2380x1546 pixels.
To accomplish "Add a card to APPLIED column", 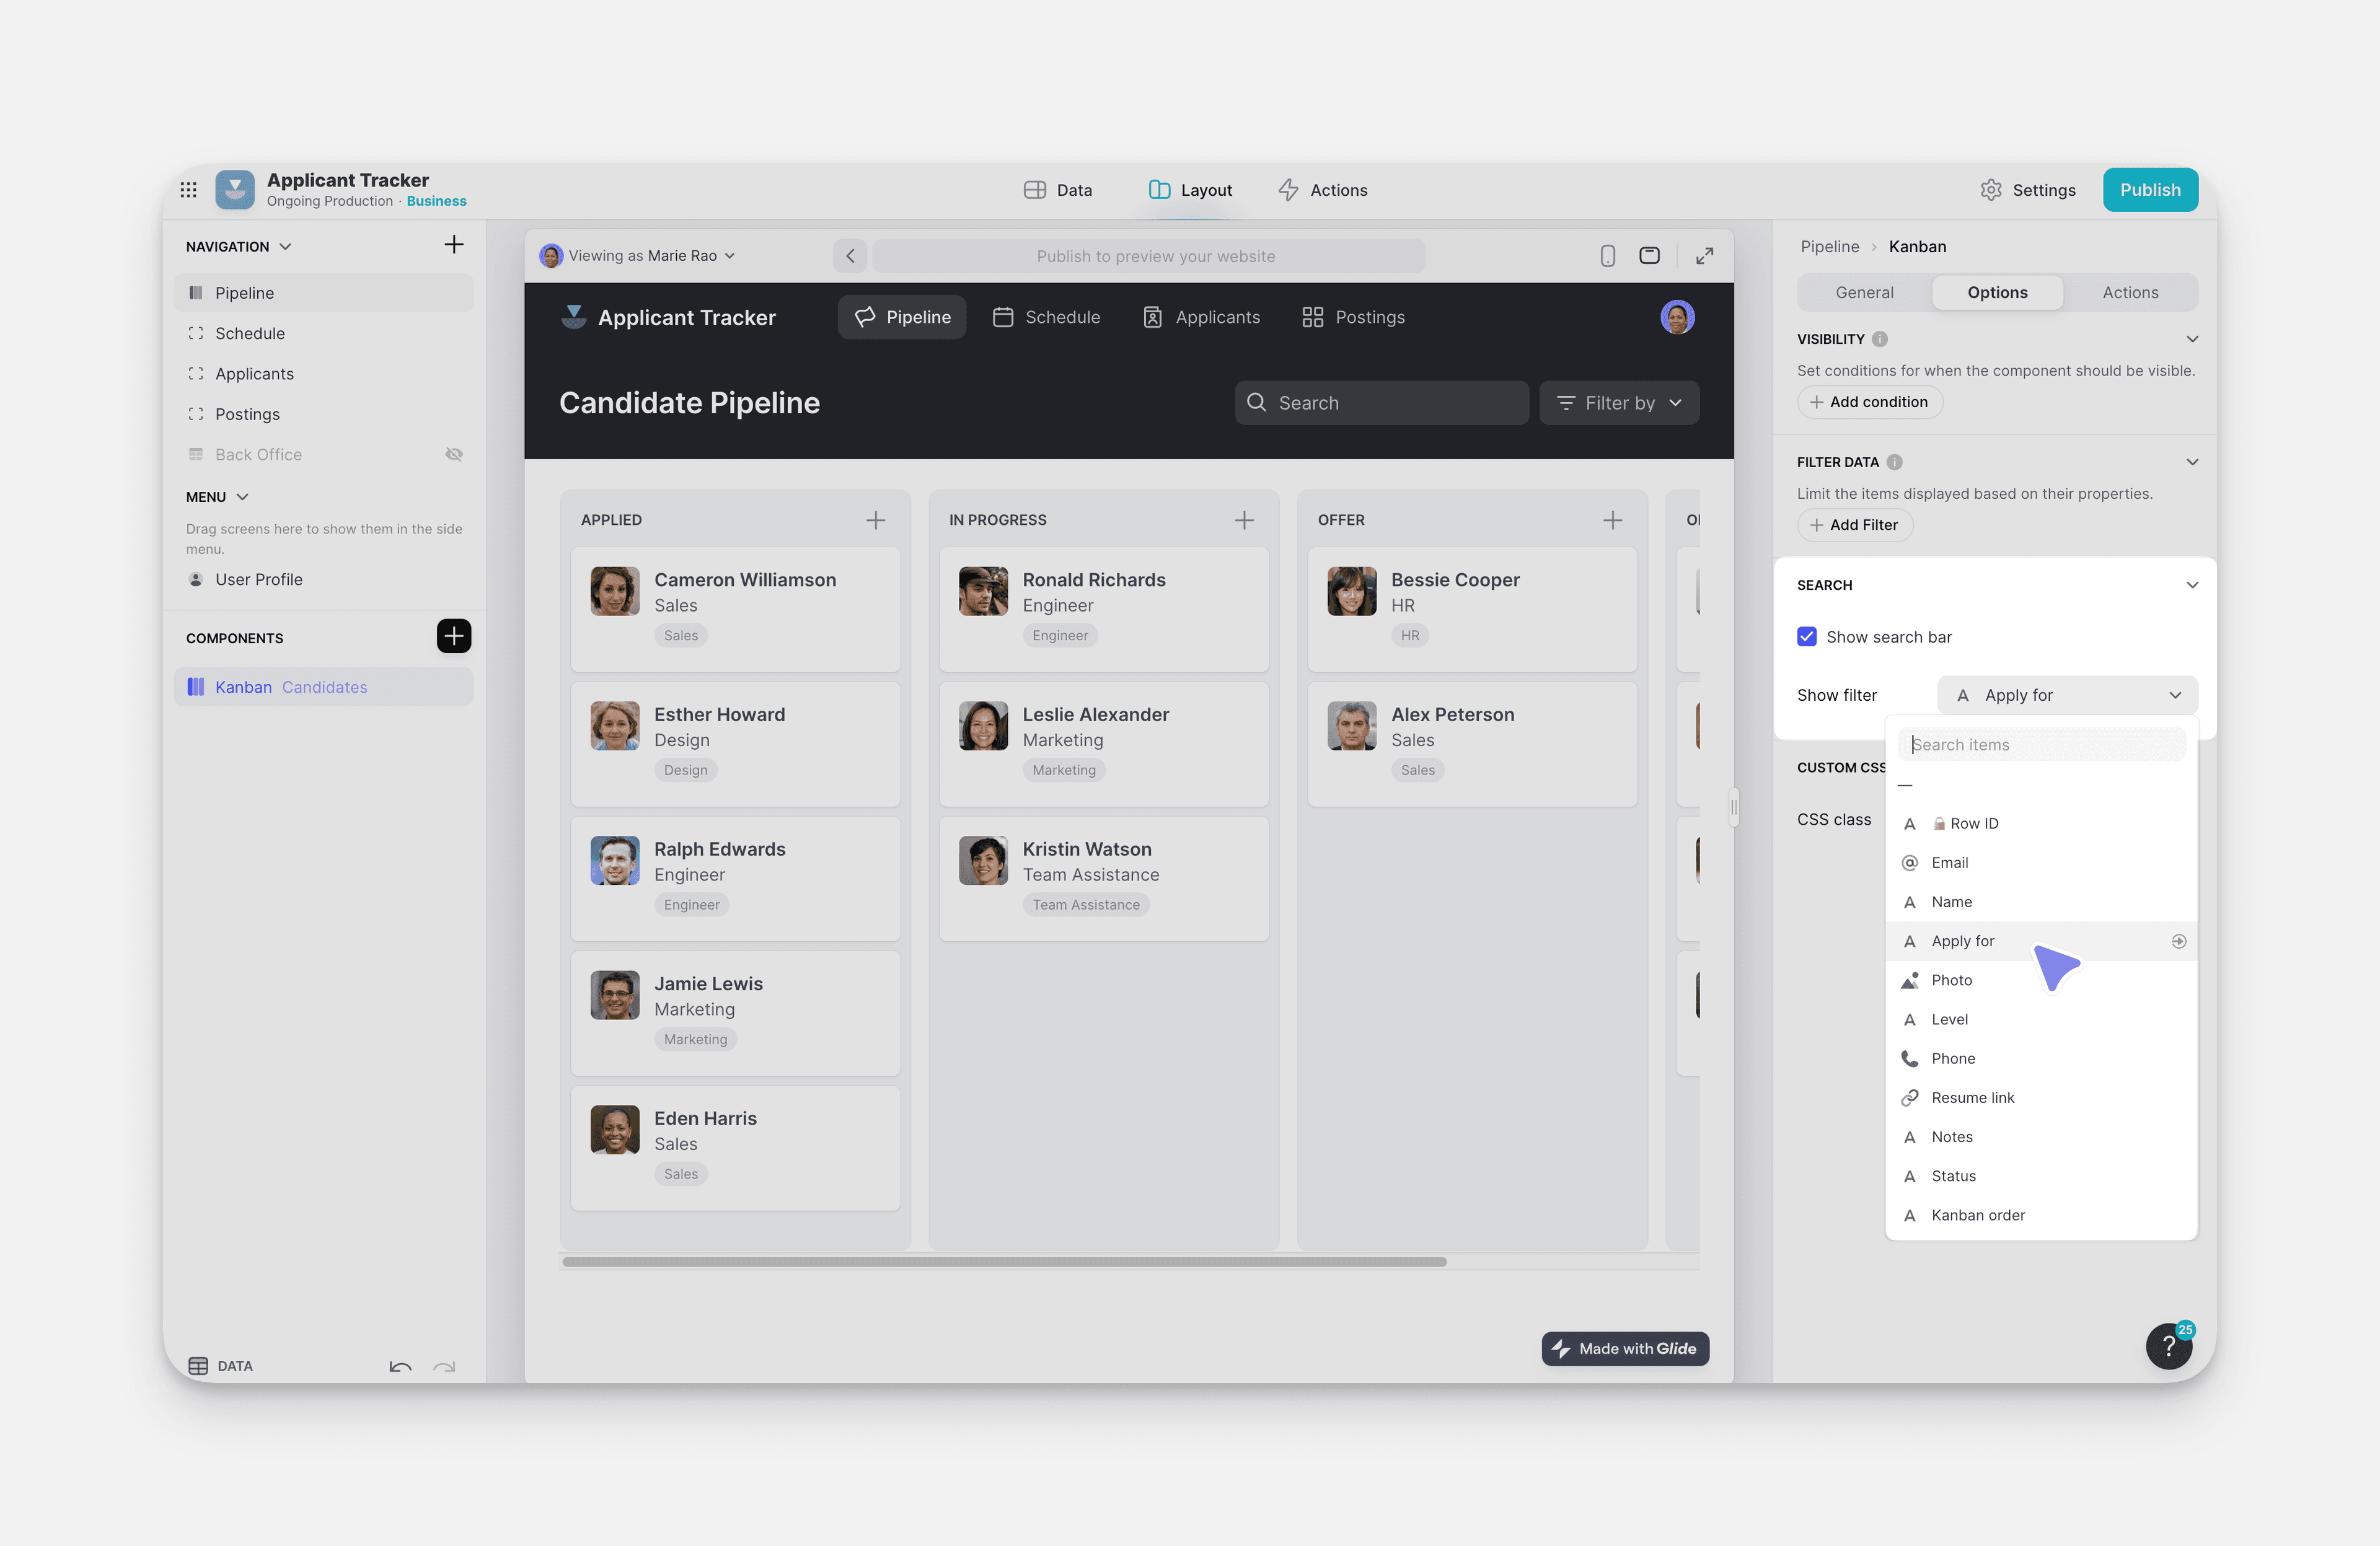I will pyautogui.click(x=875, y=520).
